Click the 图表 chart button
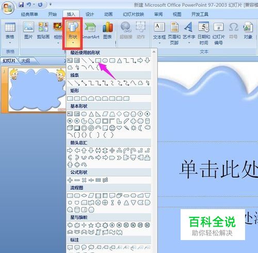Viewport: 258px width, 253px height. (107, 30)
